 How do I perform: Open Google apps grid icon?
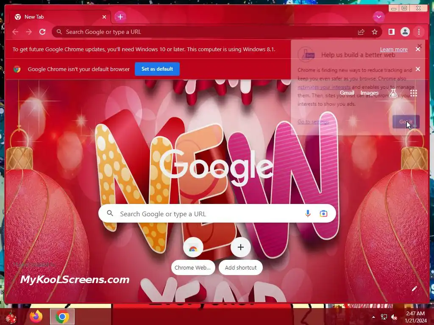pos(414,93)
